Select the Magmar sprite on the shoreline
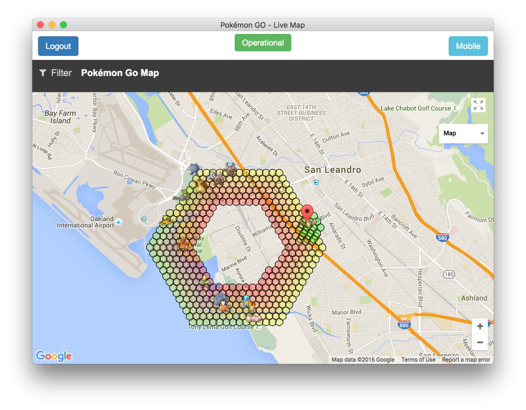This screenshot has height=410, width=526. click(184, 244)
